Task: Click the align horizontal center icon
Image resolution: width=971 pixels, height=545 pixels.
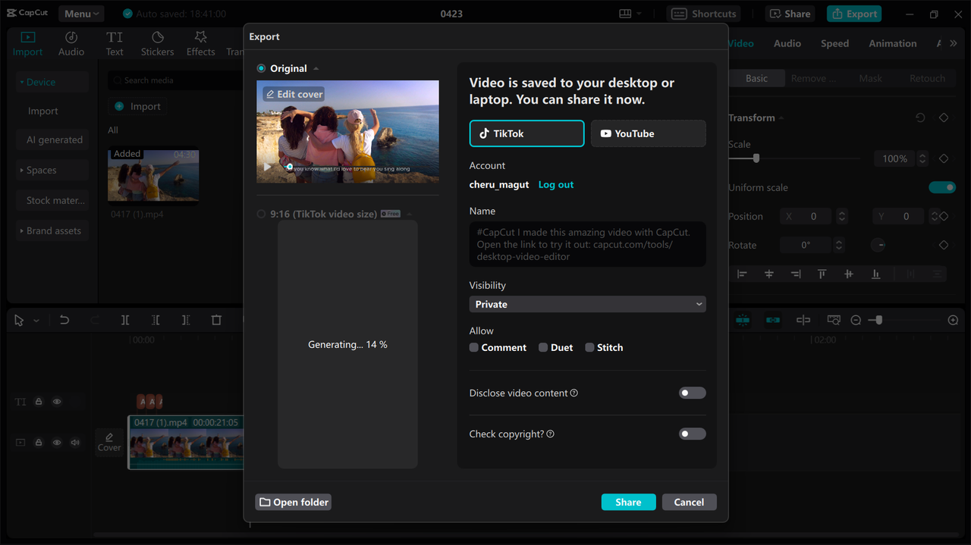Action: pos(768,274)
